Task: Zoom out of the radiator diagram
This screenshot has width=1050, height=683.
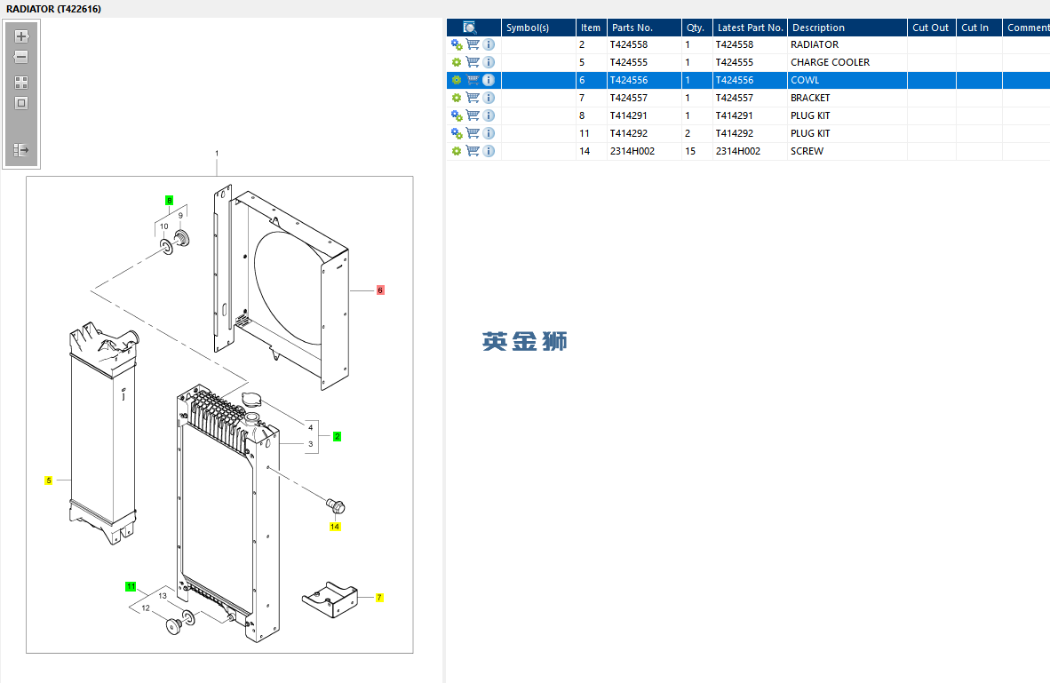Action: click(x=21, y=57)
